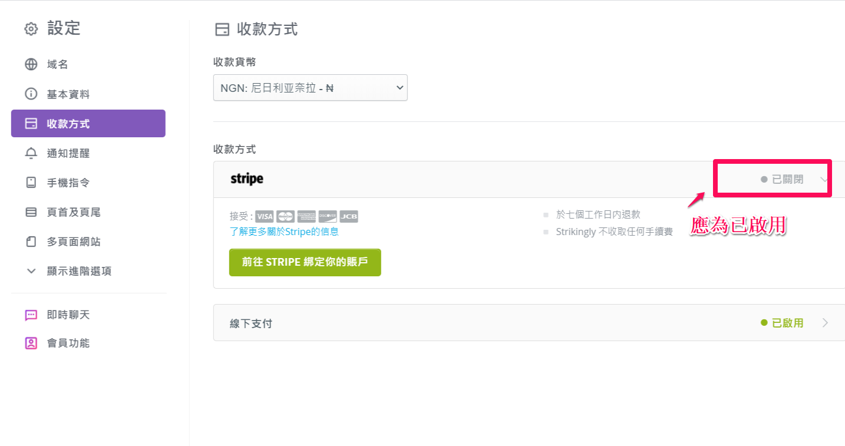Click the settings gear icon

tap(31, 29)
